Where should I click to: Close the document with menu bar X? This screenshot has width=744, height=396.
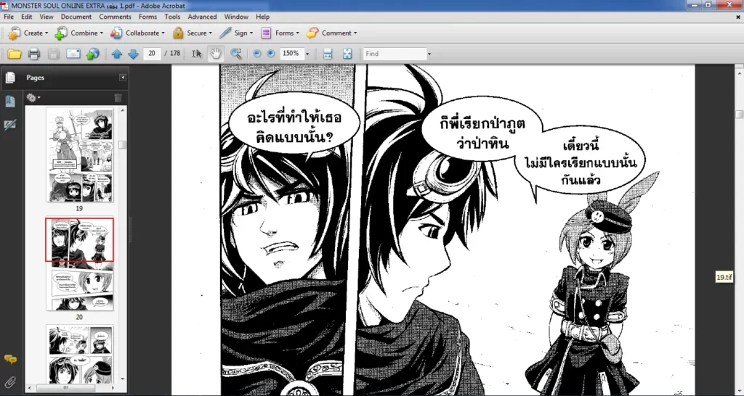738,17
